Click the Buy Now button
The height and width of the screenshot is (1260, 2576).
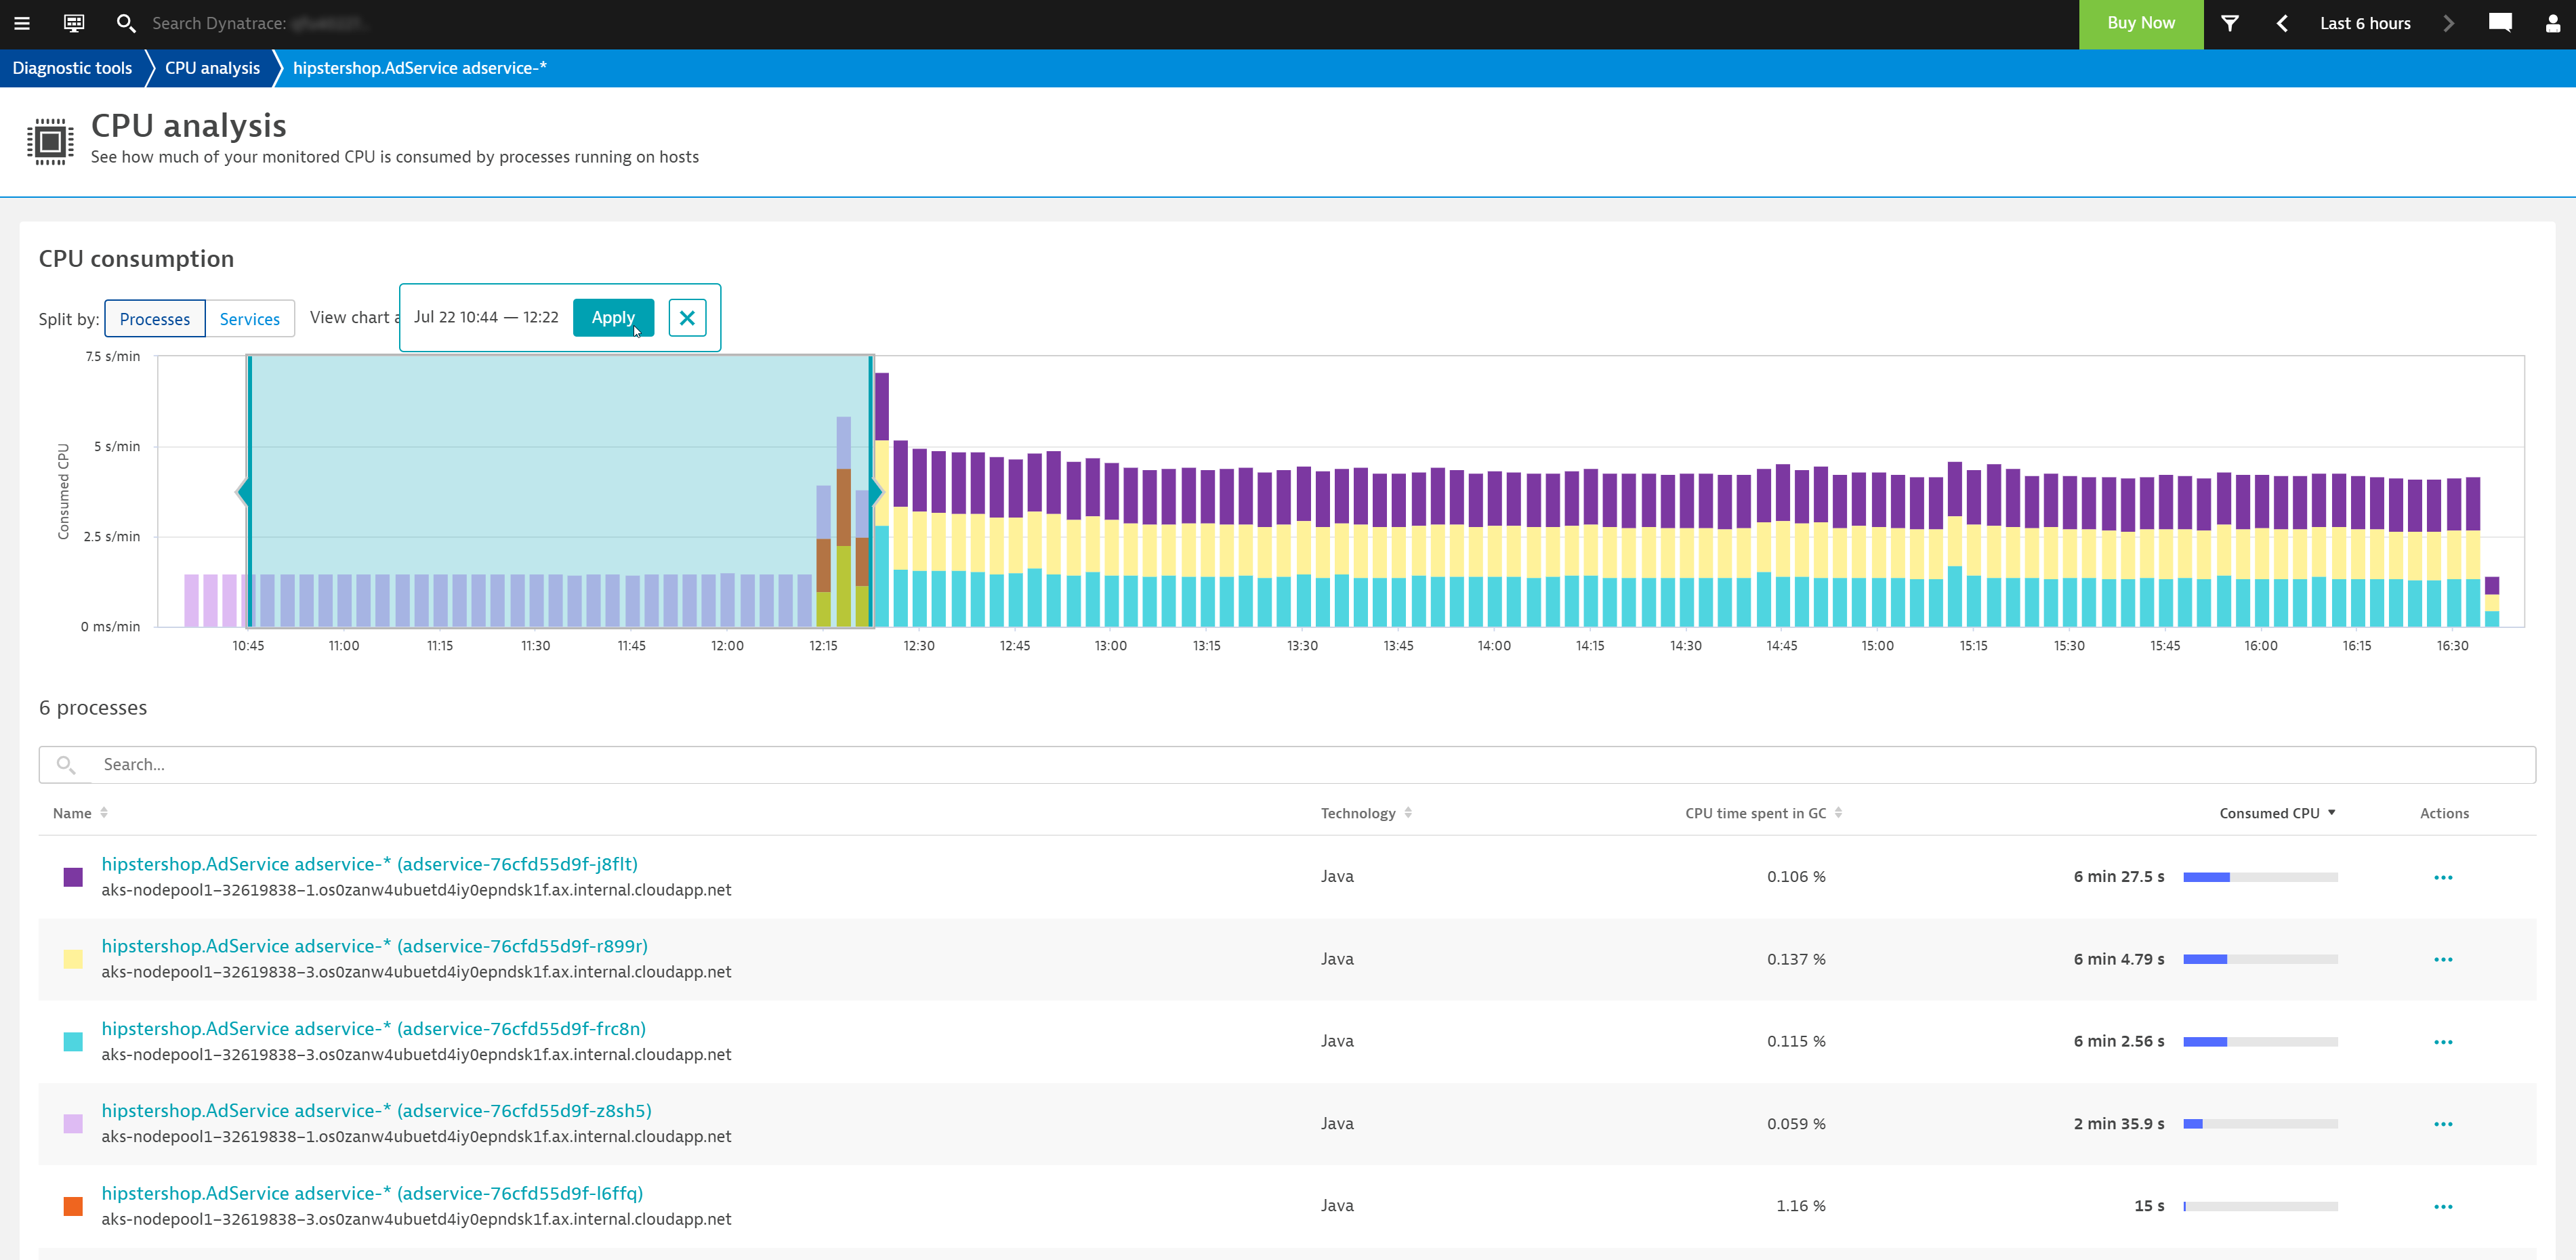[2140, 23]
